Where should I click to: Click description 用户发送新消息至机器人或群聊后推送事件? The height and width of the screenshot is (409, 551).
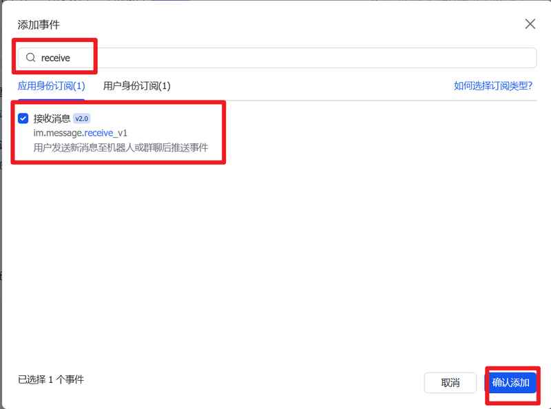(x=121, y=147)
